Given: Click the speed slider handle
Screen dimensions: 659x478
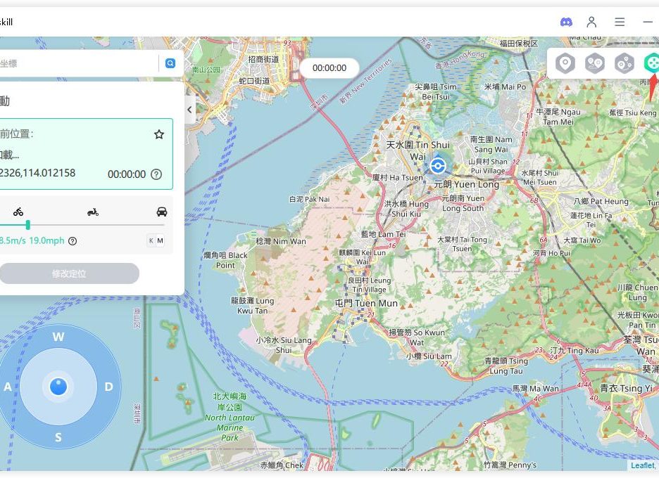Looking at the screenshot, I should tap(27, 225).
